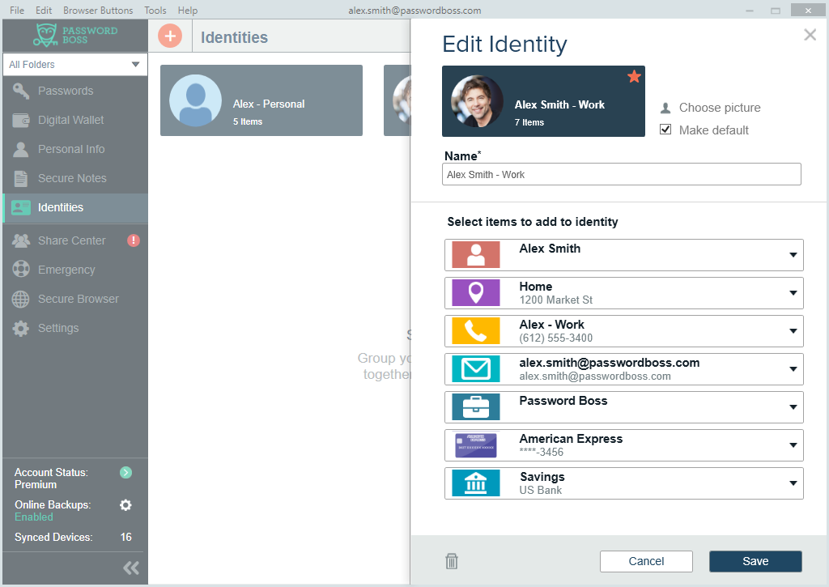829x587 pixels.
Task: Expand the Savings US Bank dropdown arrow
Action: pos(793,483)
